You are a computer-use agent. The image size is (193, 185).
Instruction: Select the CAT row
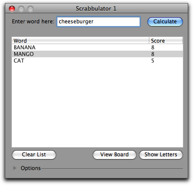click(x=97, y=61)
